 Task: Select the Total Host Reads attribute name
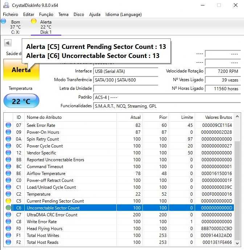43,242
